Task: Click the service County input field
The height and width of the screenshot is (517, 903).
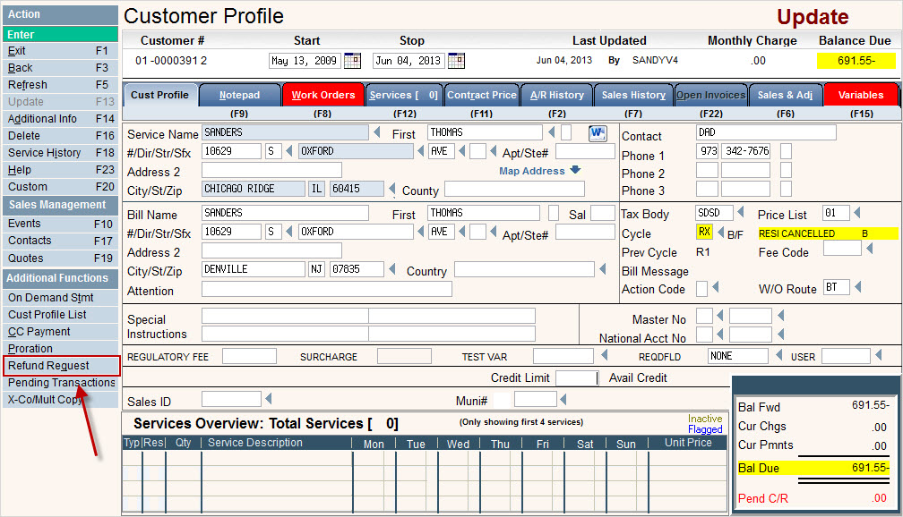Action: coord(514,189)
